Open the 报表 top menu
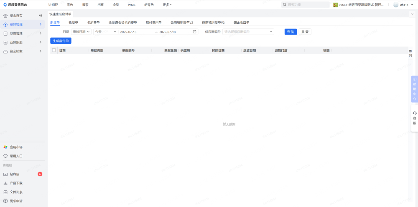Screen dimensions: 418x207 [85, 5]
